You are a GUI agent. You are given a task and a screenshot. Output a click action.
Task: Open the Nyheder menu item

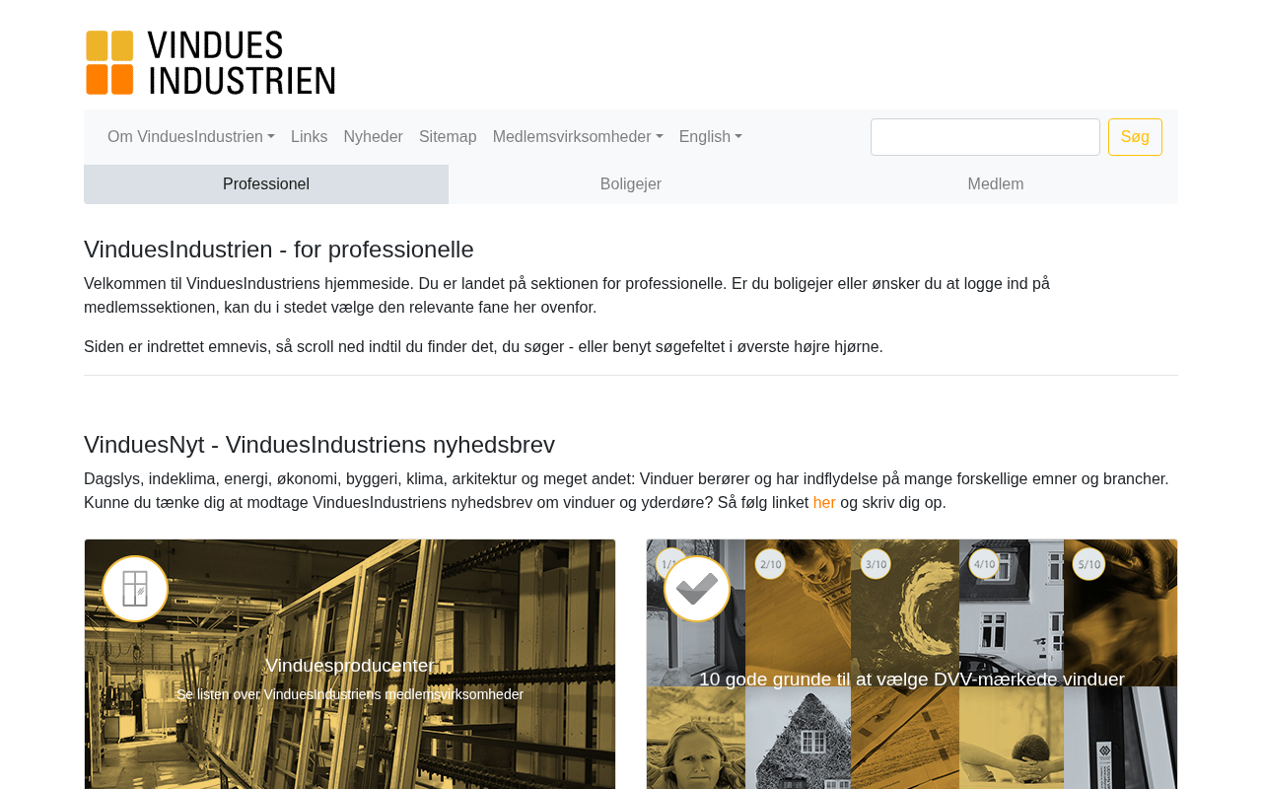point(374,137)
